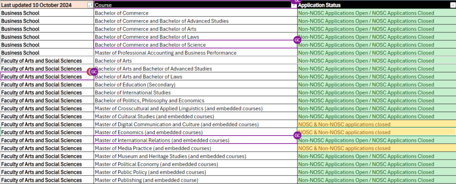
Task: Select 'Bachelor of Arts and Bachelor of Laws' cell
Action: (x=195, y=77)
